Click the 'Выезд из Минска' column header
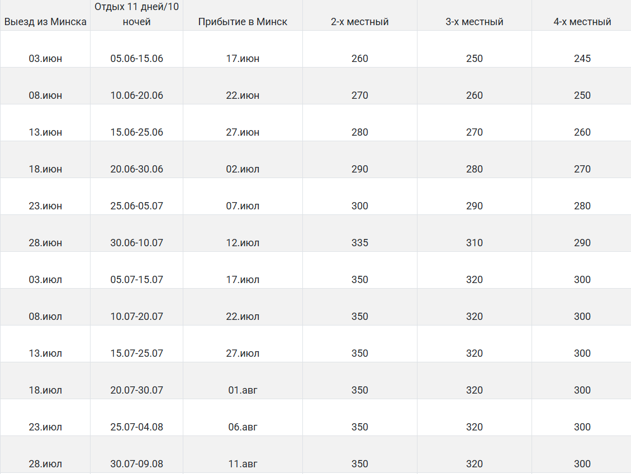Image resolution: width=631 pixels, height=474 pixels. pyautogui.click(x=45, y=22)
